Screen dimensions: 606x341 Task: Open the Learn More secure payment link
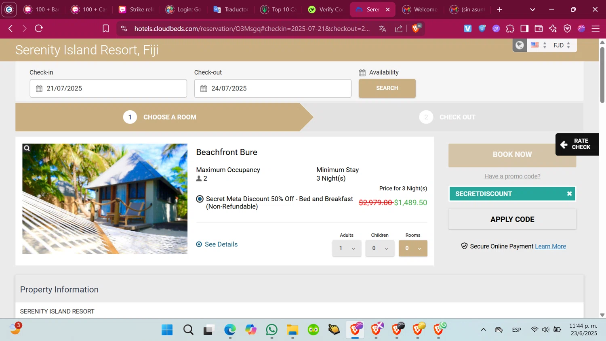point(550,246)
